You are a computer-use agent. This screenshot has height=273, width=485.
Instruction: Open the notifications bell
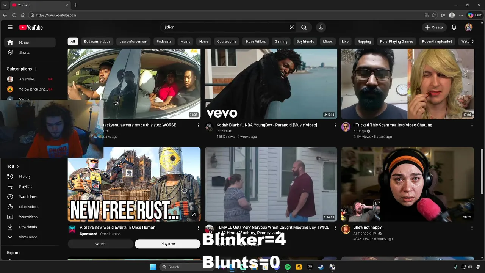454,27
